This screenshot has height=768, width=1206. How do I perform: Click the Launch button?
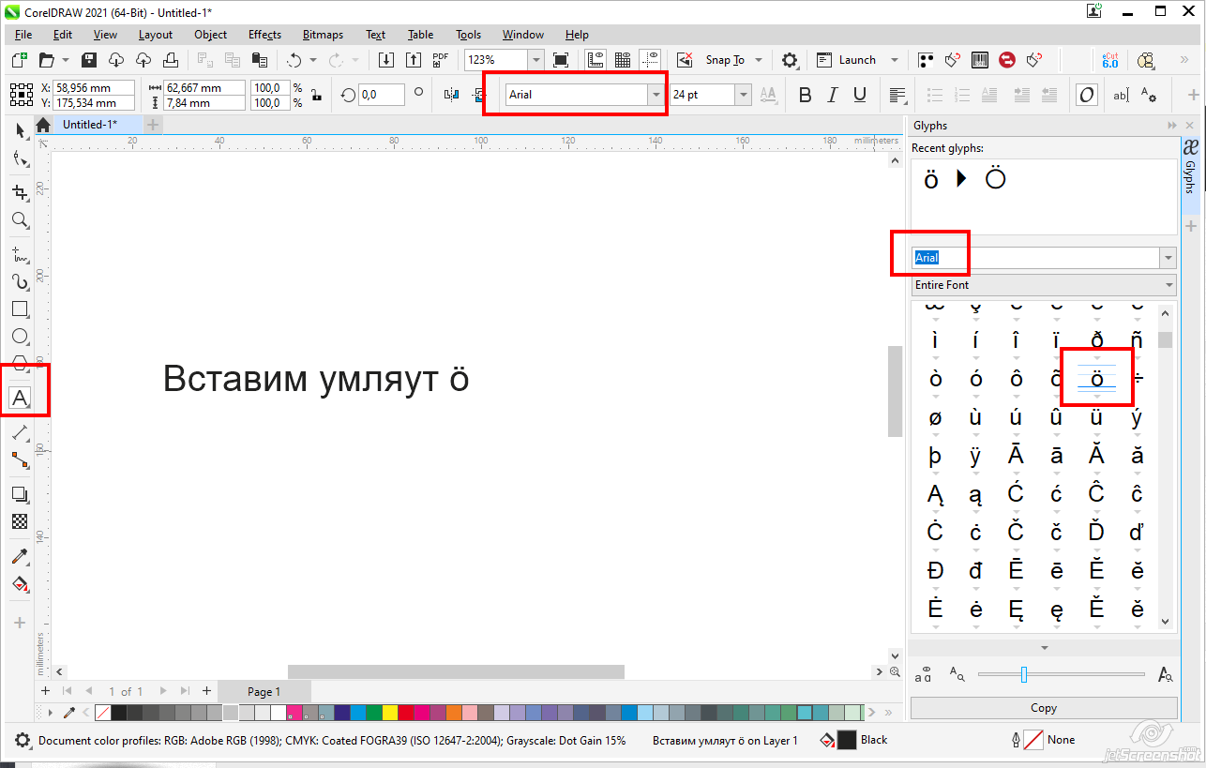856,60
